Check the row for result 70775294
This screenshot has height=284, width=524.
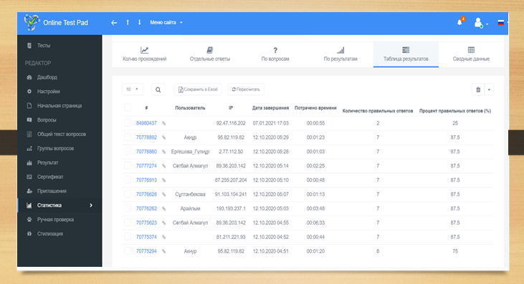128,250
